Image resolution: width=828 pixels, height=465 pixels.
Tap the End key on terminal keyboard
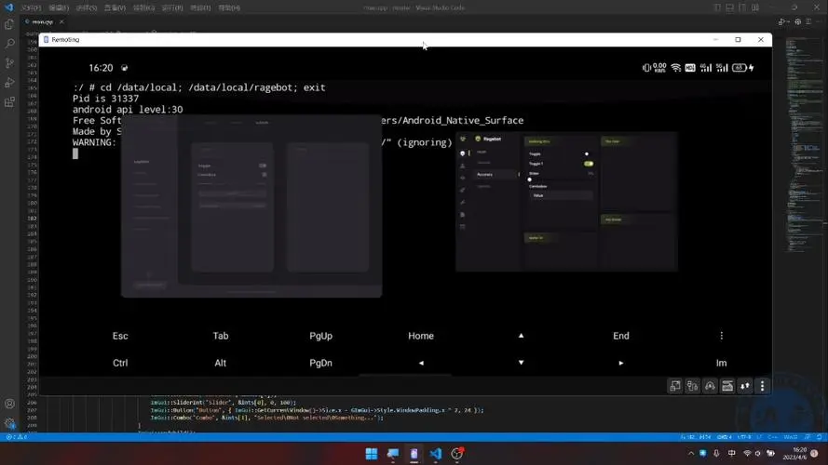(x=621, y=336)
